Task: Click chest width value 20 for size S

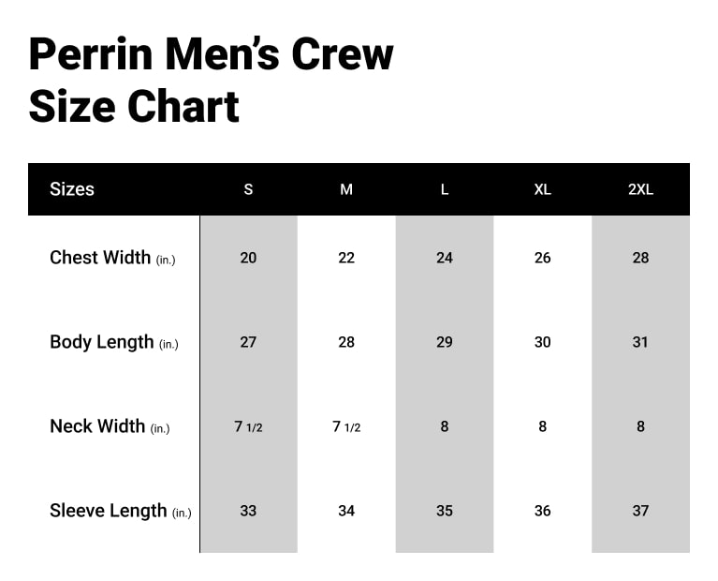Action: (x=248, y=258)
